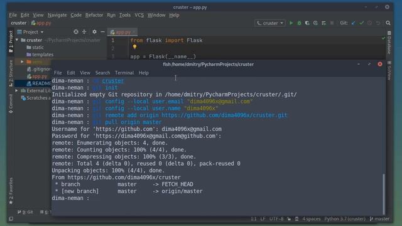Click the read-only lock icon in status bar

click(289, 219)
